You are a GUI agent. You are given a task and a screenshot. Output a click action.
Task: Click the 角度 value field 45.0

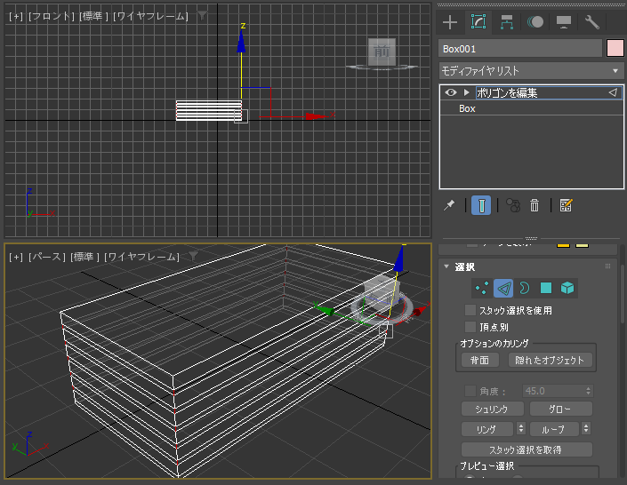pyautogui.click(x=553, y=391)
